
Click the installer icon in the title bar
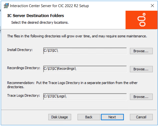pos(6,6)
